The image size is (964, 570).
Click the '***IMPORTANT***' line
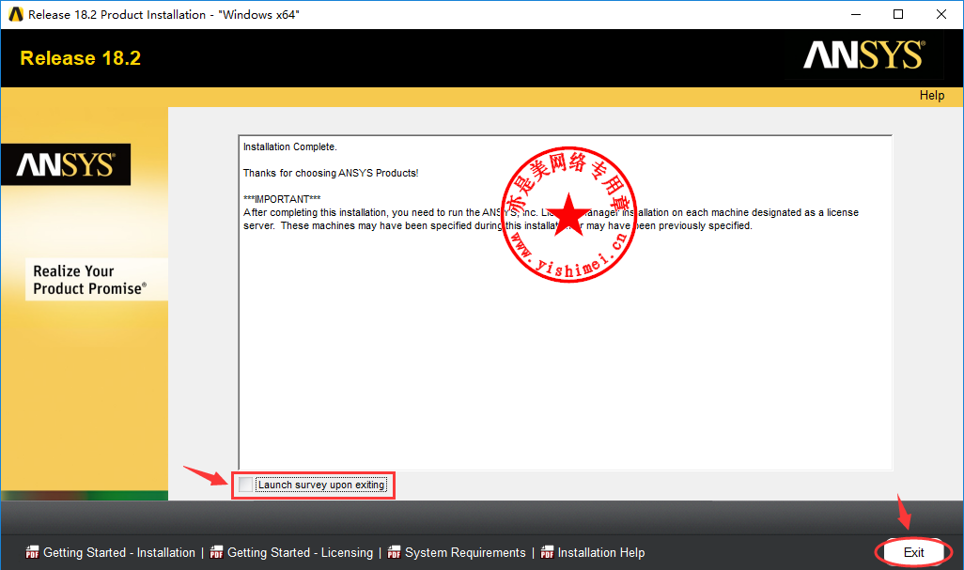(x=282, y=199)
